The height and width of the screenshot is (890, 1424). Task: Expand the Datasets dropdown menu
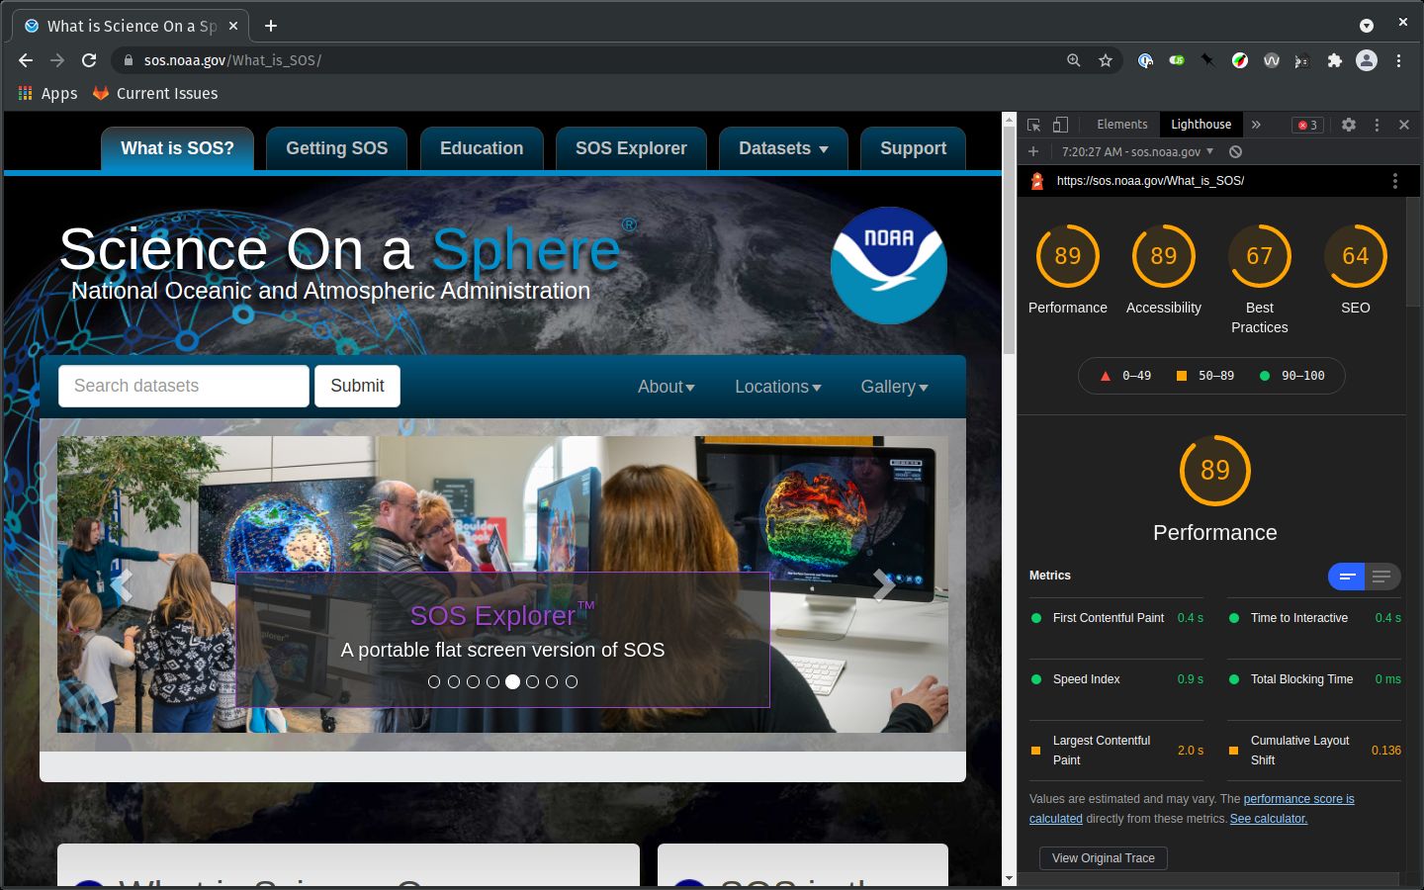783,148
